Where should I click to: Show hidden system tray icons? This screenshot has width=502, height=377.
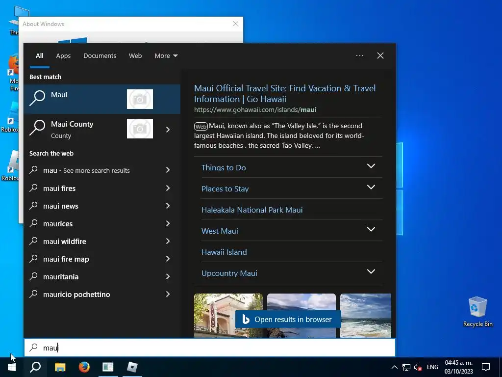[x=395, y=367]
